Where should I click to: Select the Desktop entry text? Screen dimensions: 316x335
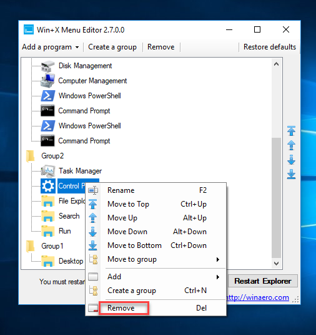click(x=71, y=261)
